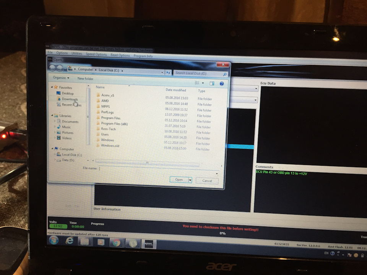Open the Program Info menu

(143, 56)
